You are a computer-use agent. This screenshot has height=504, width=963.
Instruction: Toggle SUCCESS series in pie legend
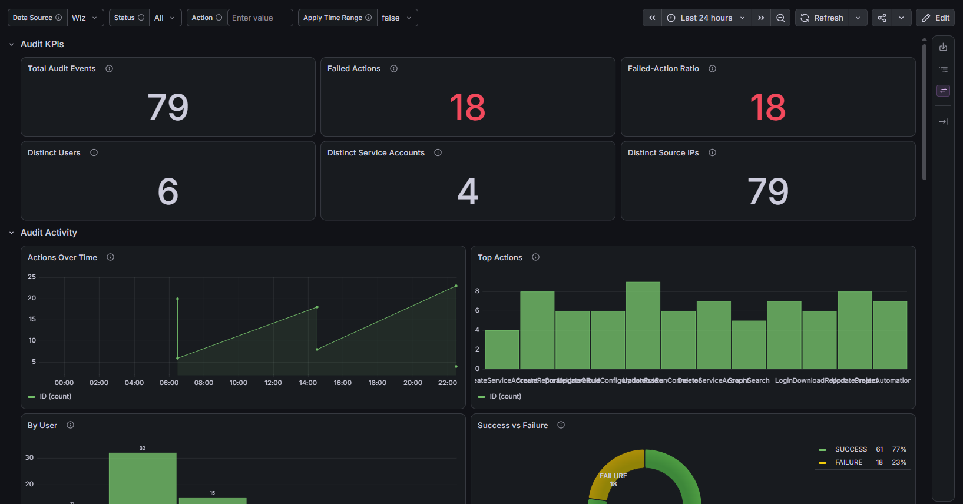[851, 449]
